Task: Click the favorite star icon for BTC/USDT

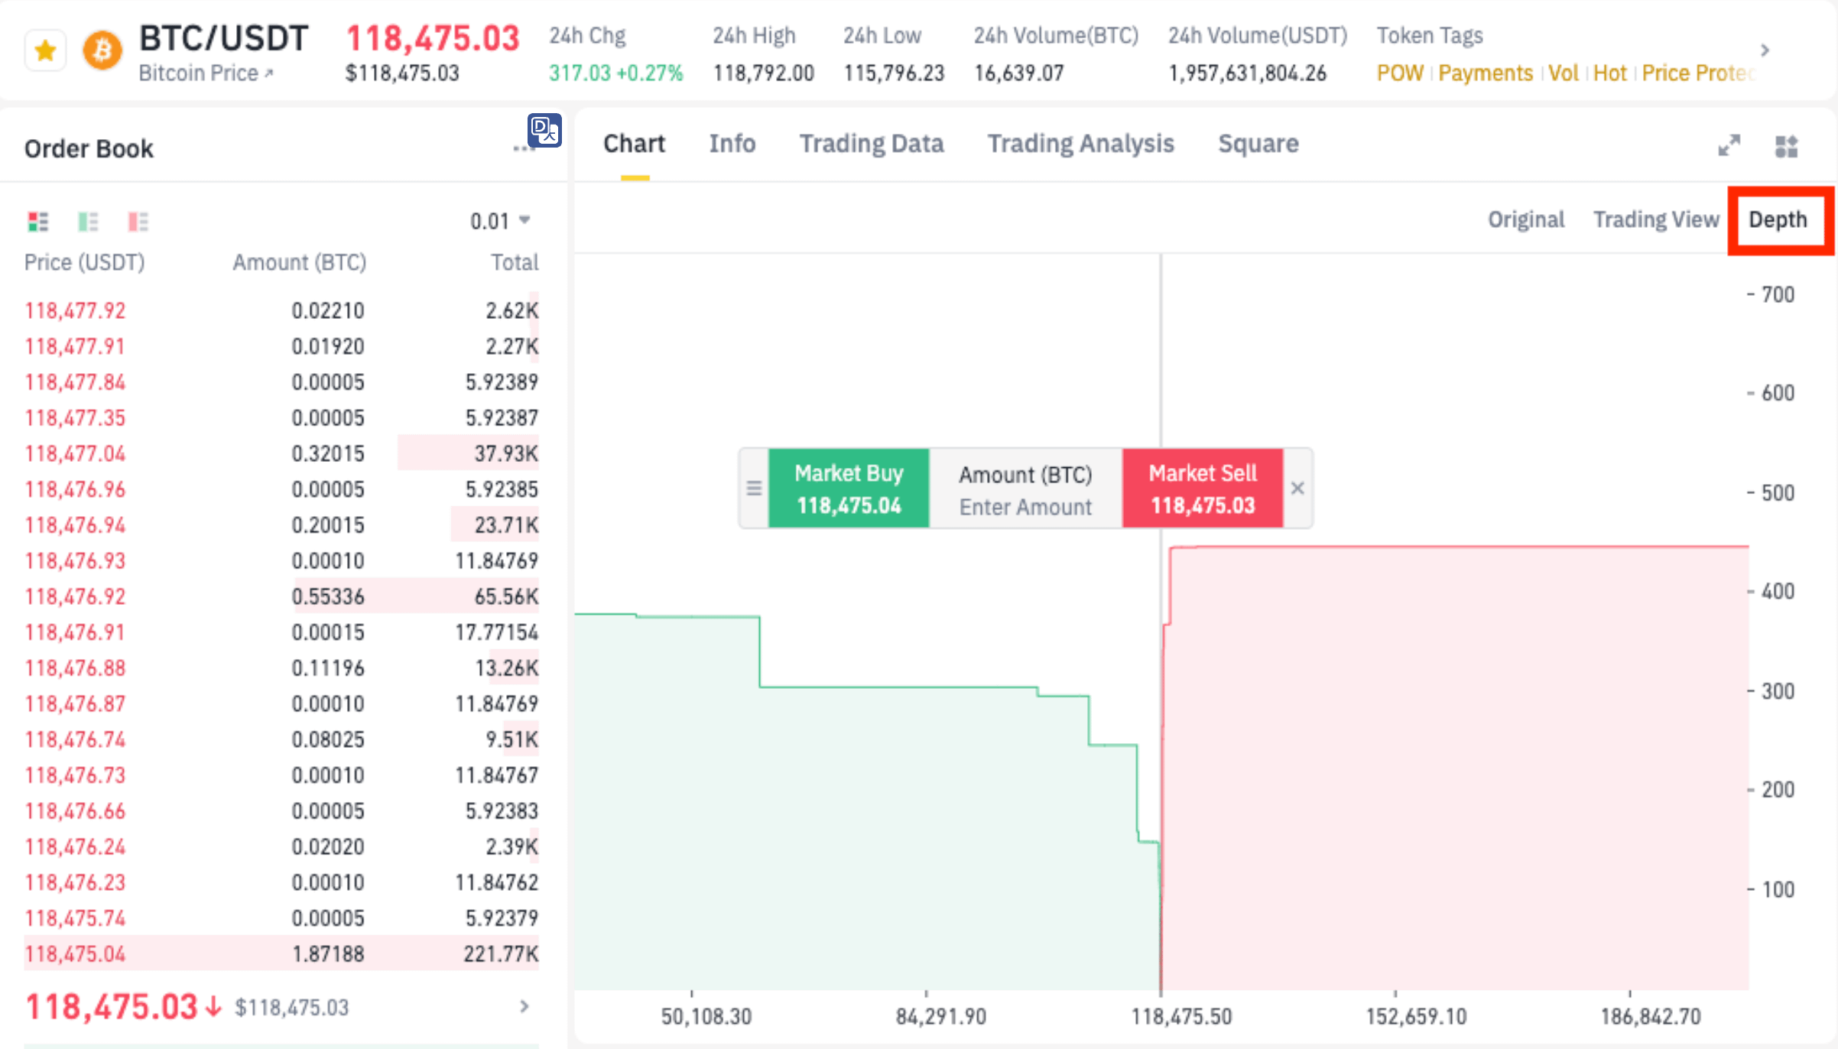Action: click(45, 51)
